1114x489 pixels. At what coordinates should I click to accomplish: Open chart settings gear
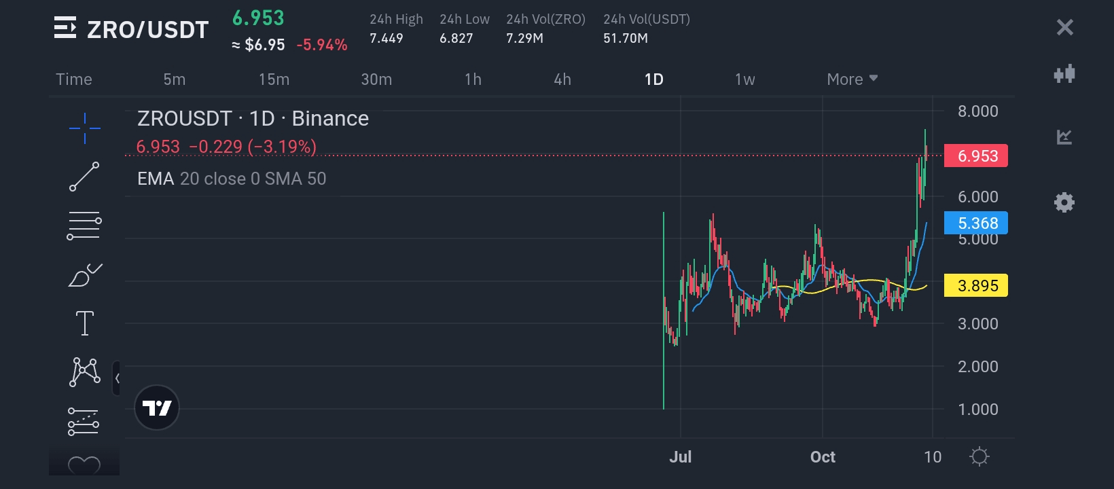click(x=1064, y=202)
